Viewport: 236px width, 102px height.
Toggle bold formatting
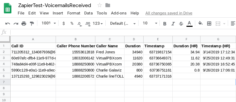[165, 24]
